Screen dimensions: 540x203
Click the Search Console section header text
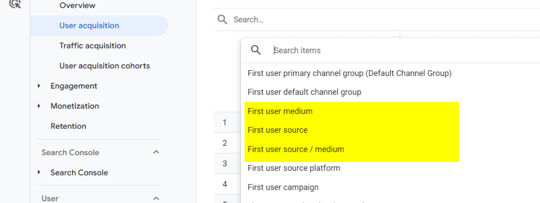click(70, 152)
